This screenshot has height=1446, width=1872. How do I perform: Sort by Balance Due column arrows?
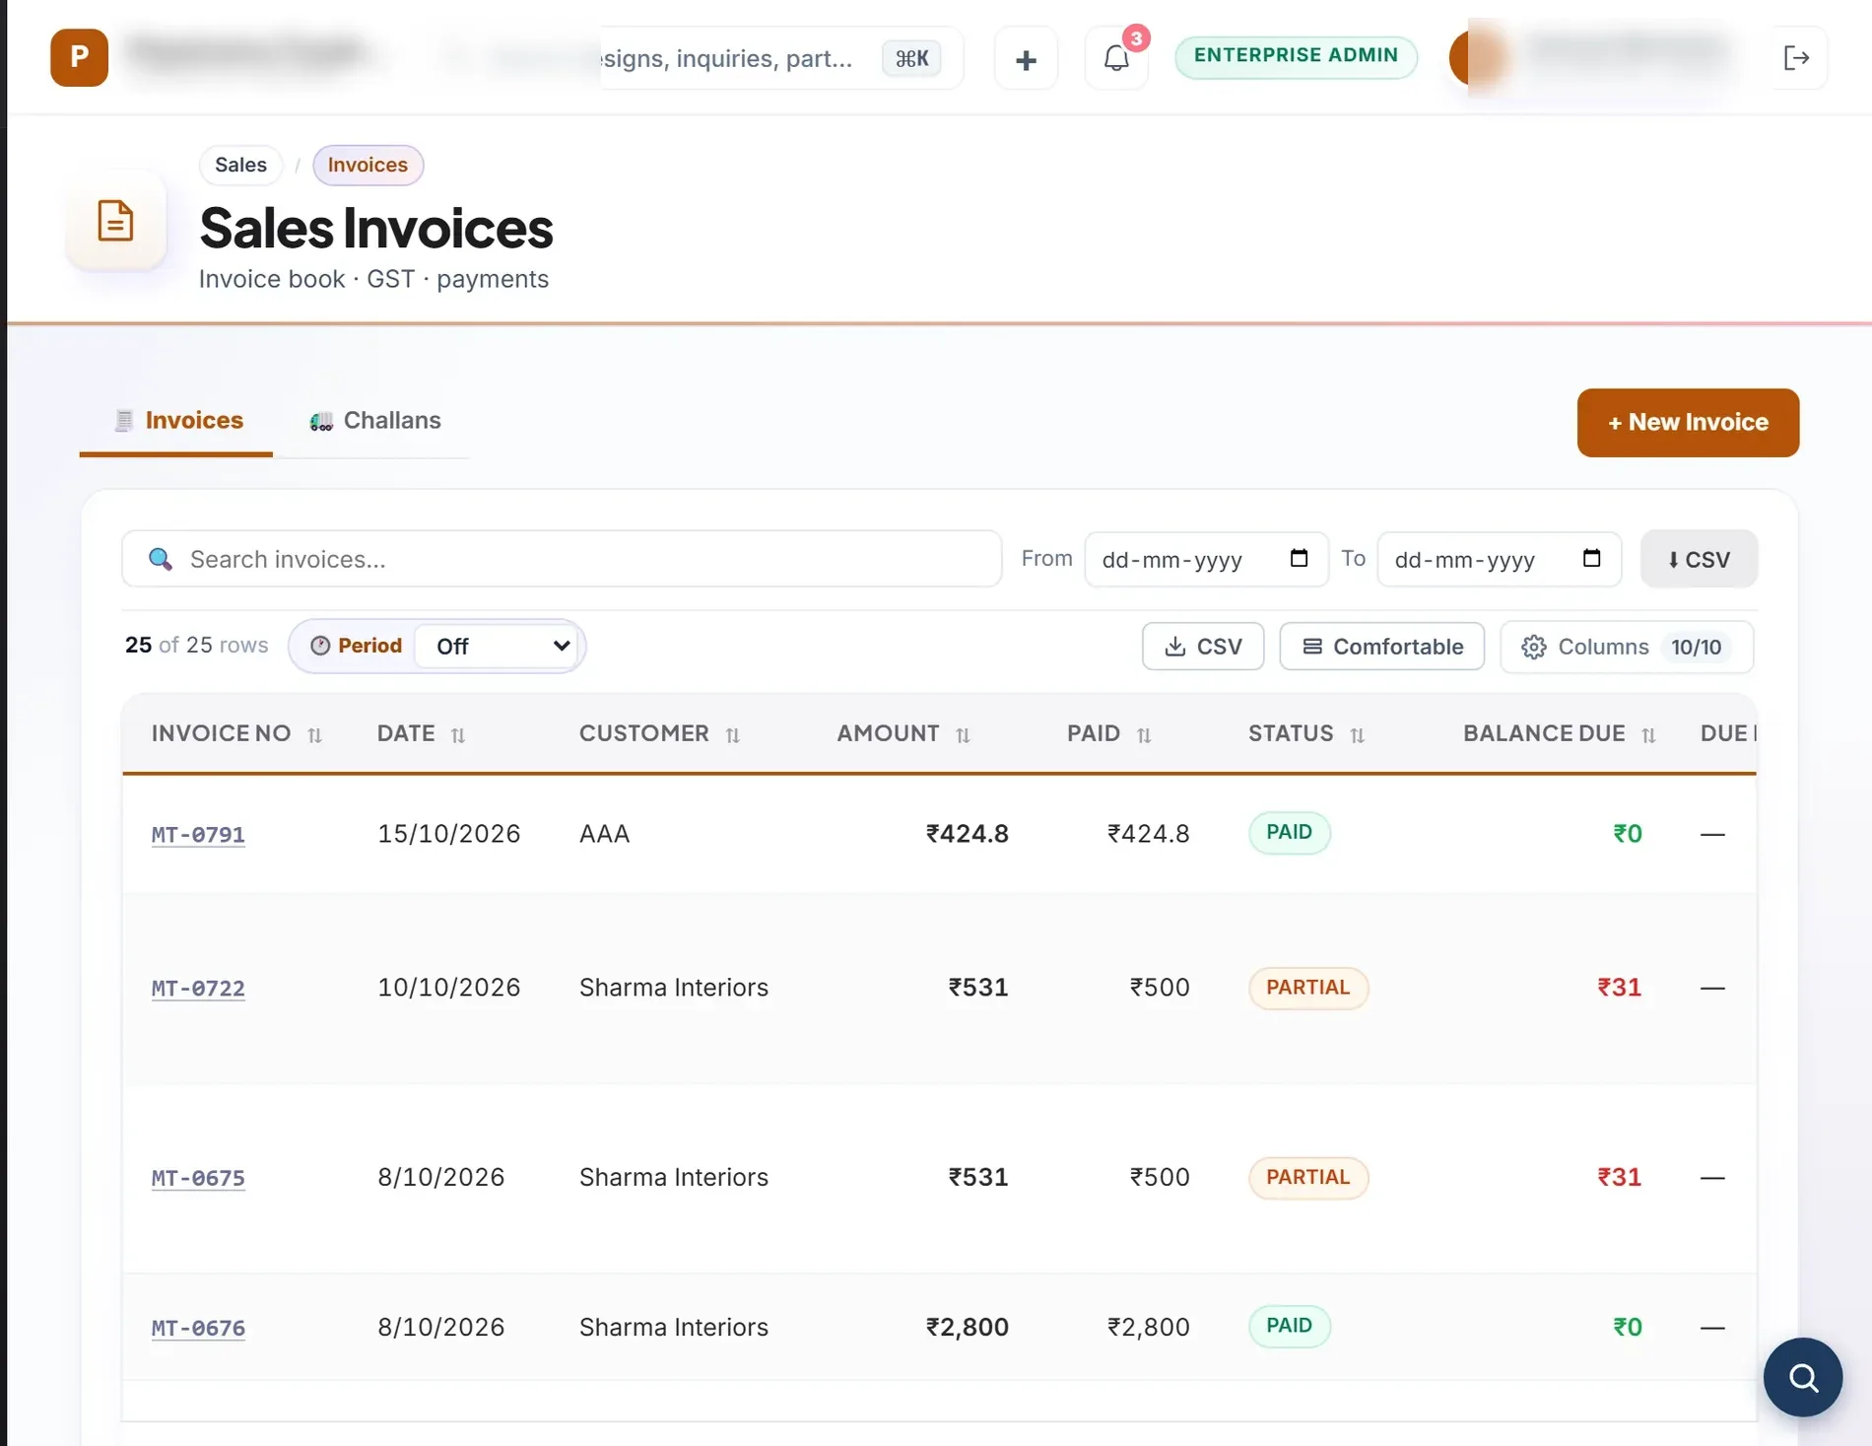pyautogui.click(x=1648, y=735)
